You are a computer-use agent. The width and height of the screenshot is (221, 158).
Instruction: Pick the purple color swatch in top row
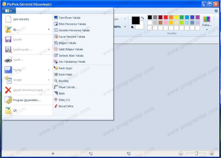coord(197,17)
